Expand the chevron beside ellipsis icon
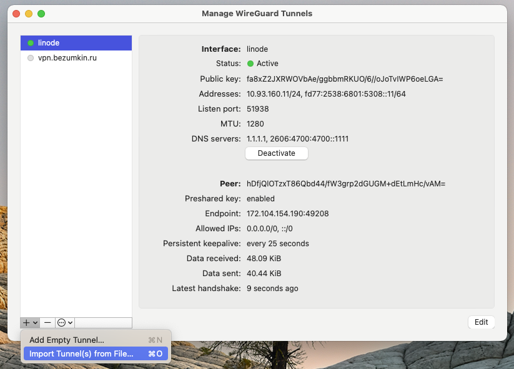Screen dimensions: 514x369 [x=70, y=323]
